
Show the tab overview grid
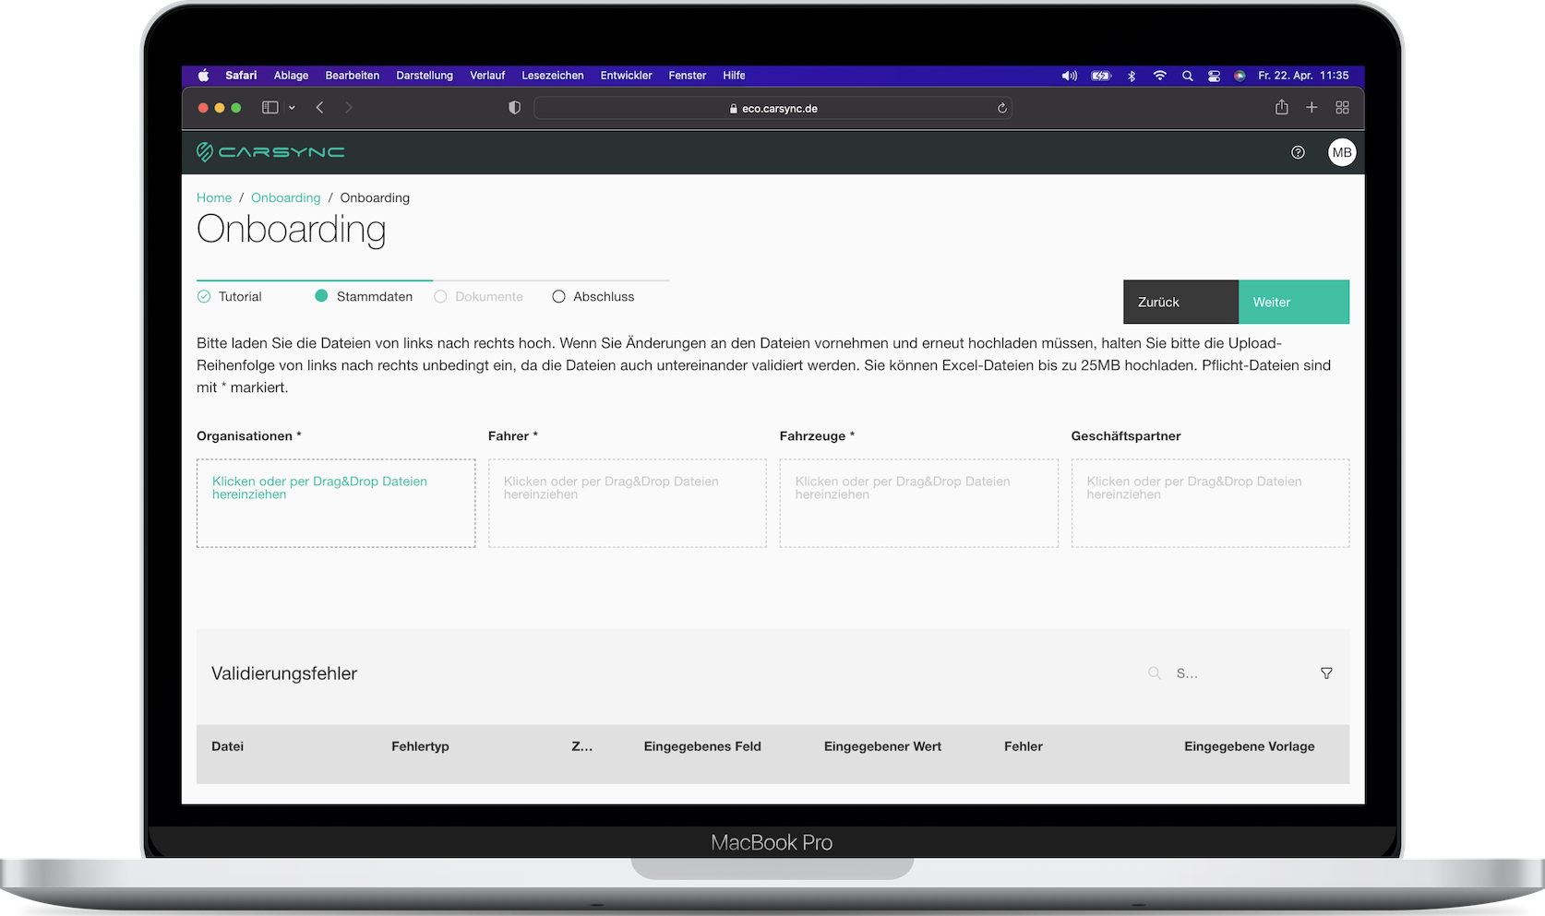tap(1342, 108)
